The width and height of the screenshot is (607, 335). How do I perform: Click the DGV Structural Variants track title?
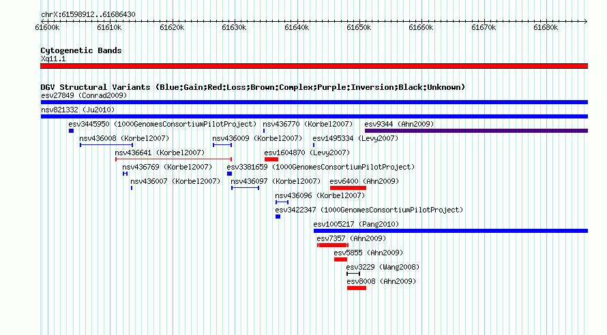coord(253,87)
